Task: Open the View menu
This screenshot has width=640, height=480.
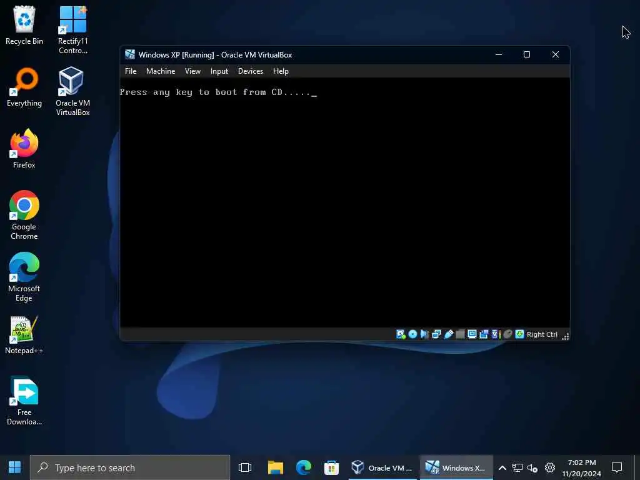Action: point(192,71)
